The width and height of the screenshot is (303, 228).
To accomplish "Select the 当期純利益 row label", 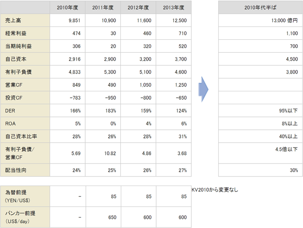I will [x=18, y=46].
